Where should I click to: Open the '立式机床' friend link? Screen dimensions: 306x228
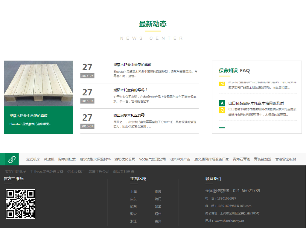(x=33, y=159)
